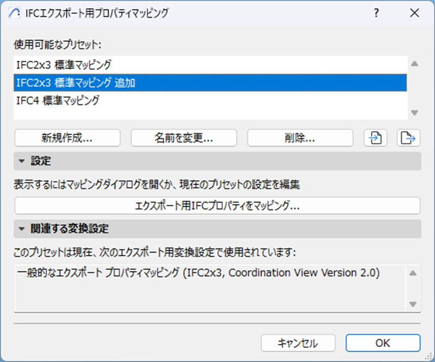435x362 pixels.
Task: Select the IFC2x3 標準マッピング preset
Action: [x=210, y=65]
